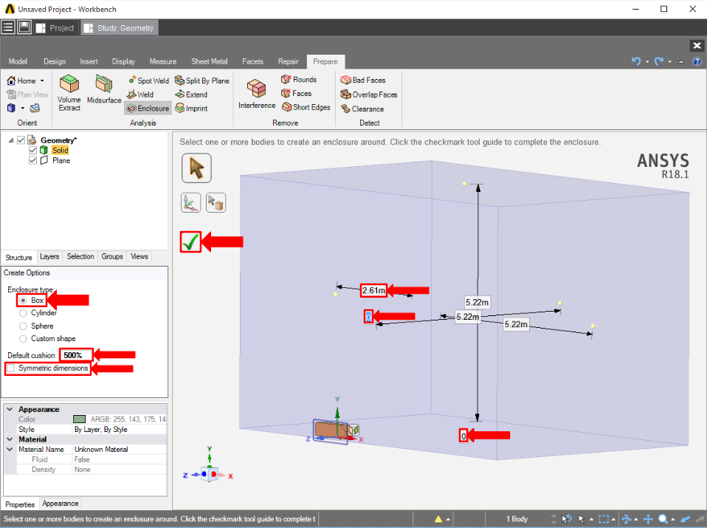The width and height of the screenshot is (707, 528).
Task: Select the Extend tool
Action: click(191, 95)
